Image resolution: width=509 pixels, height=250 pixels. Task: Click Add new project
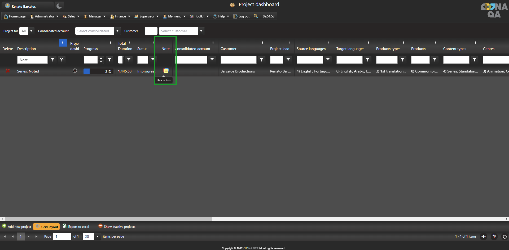pyautogui.click(x=17, y=226)
